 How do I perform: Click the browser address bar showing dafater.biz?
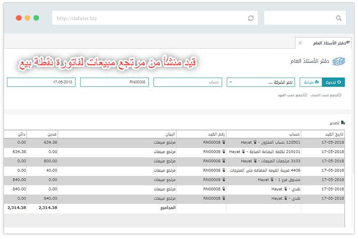[148, 18]
